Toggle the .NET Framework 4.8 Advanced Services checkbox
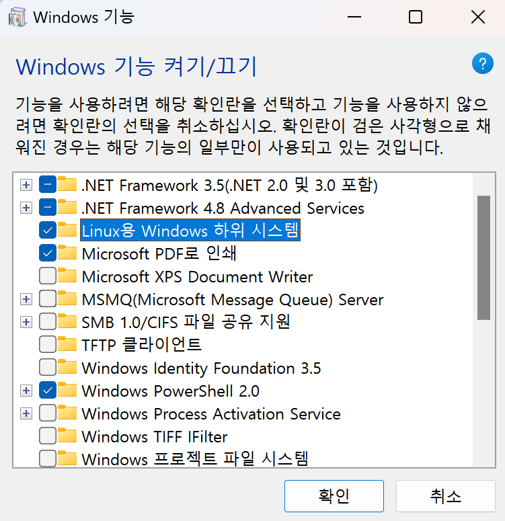The height and width of the screenshot is (521, 505). (48, 208)
